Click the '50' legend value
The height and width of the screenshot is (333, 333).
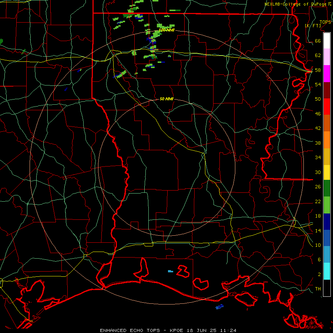(318, 99)
